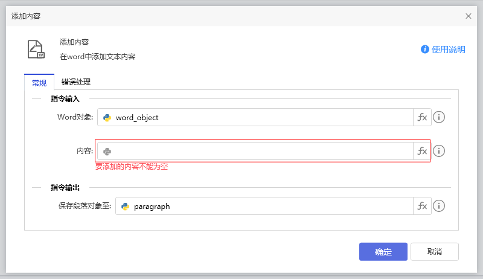Open expression editor fx for 内容 field

421,151
